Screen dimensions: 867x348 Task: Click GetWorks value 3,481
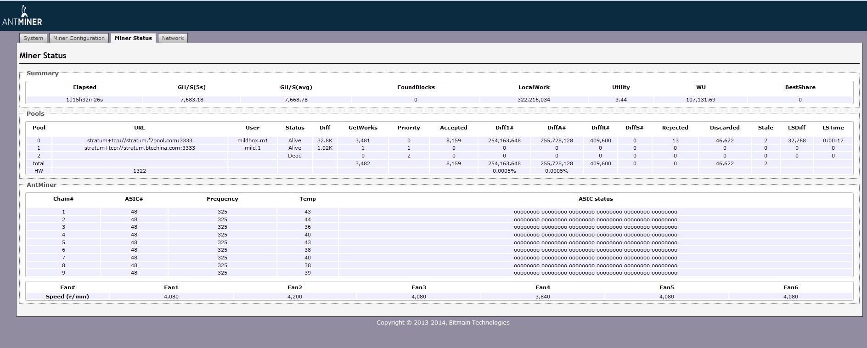coord(363,140)
